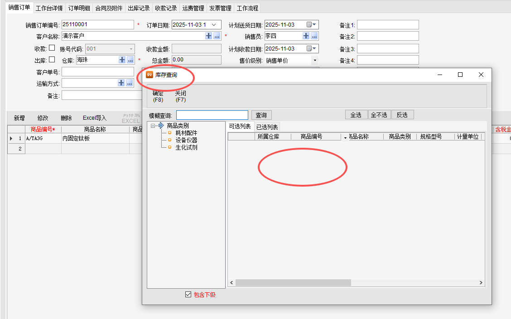Uncheck the 包含下级 checkbox

tap(188, 295)
